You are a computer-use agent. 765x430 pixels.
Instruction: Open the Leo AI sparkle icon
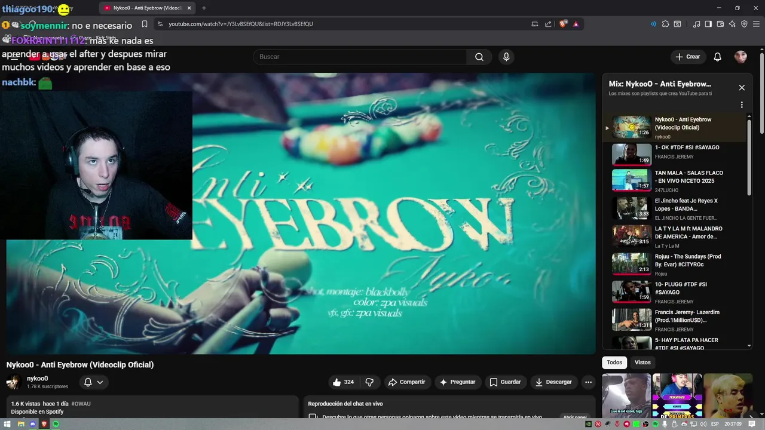[732, 24]
